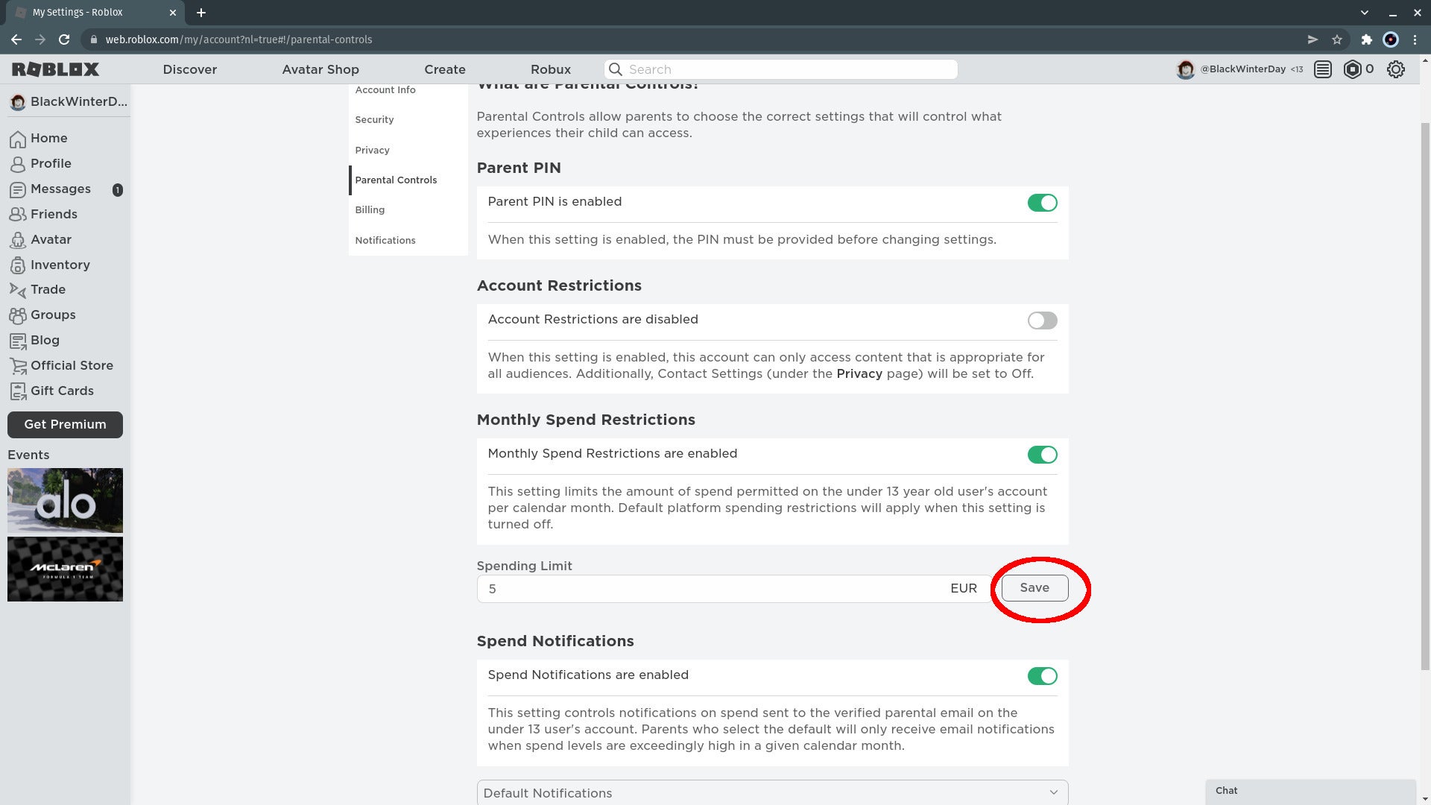This screenshot has width=1431, height=805.
Task: Turn off Monthly Spend Restrictions toggle
Action: click(1042, 455)
